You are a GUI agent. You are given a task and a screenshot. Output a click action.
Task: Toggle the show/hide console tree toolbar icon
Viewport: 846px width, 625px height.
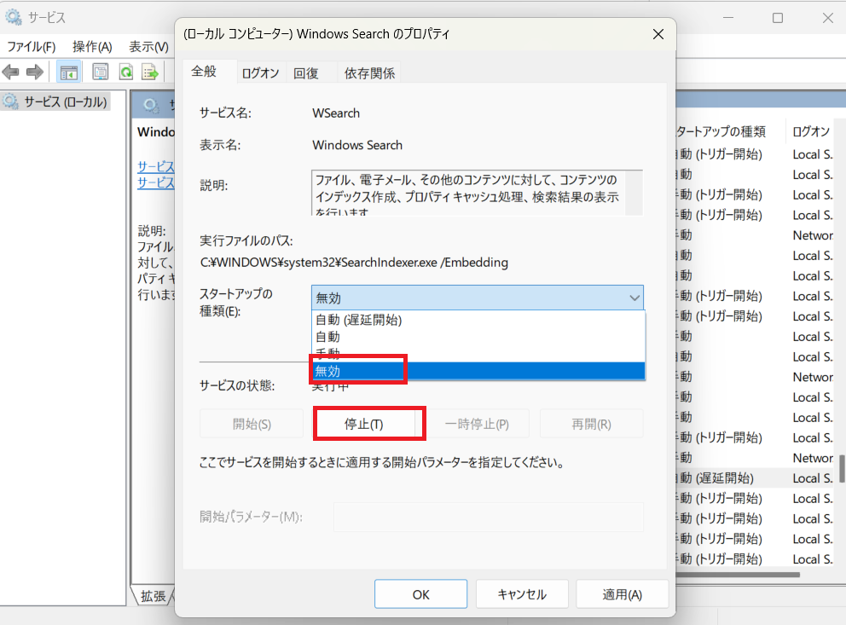point(68,72)
